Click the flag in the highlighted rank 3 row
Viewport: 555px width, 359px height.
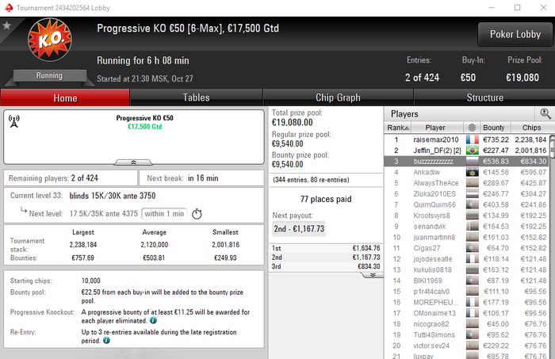pos(473,162)
